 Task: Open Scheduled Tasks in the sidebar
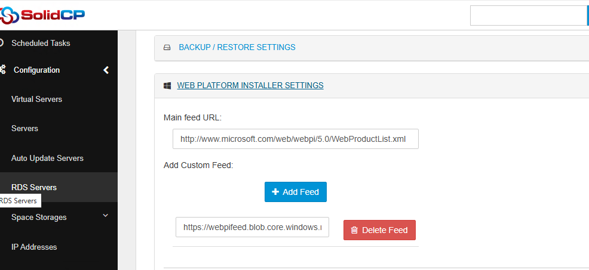click(x=41, y=43)
